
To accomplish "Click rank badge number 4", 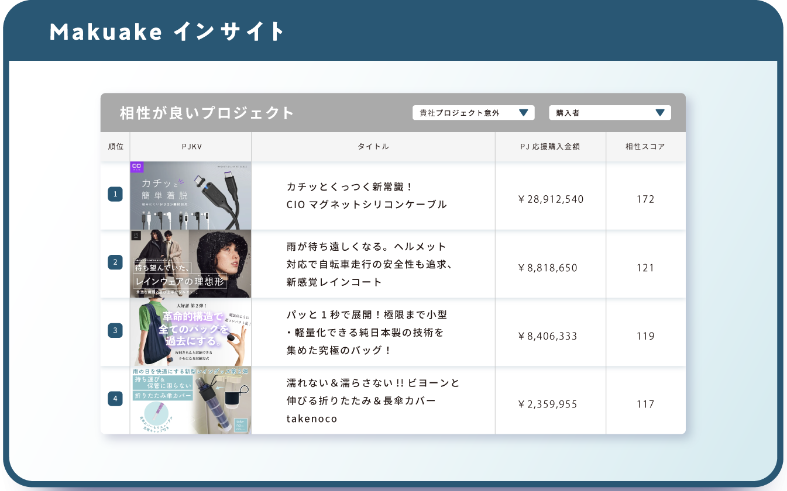I will (115, 399).
